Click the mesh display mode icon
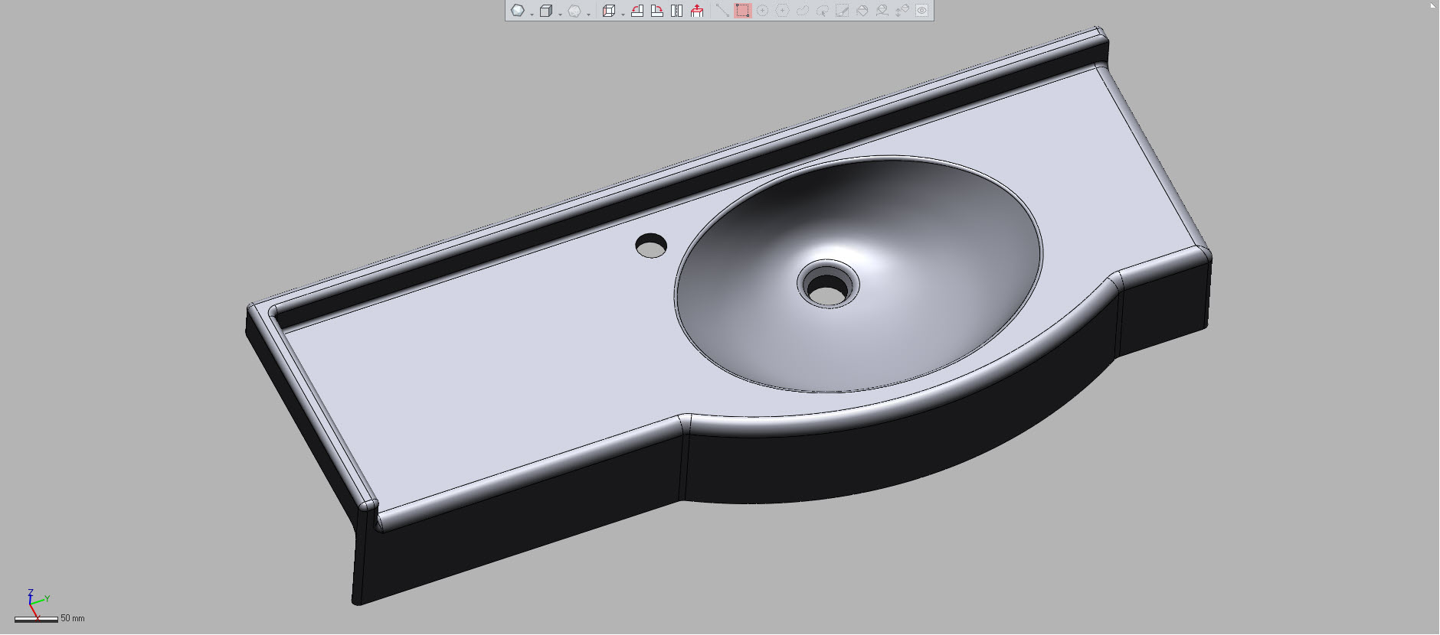This screenshot has height=635, width=1440. [x=518, y=11]
